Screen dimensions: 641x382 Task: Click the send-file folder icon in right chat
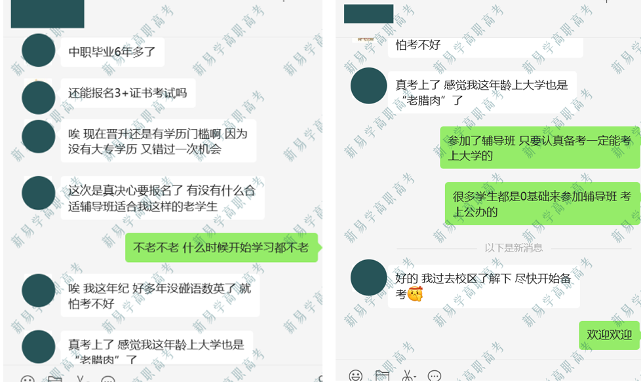coord(382,376)
